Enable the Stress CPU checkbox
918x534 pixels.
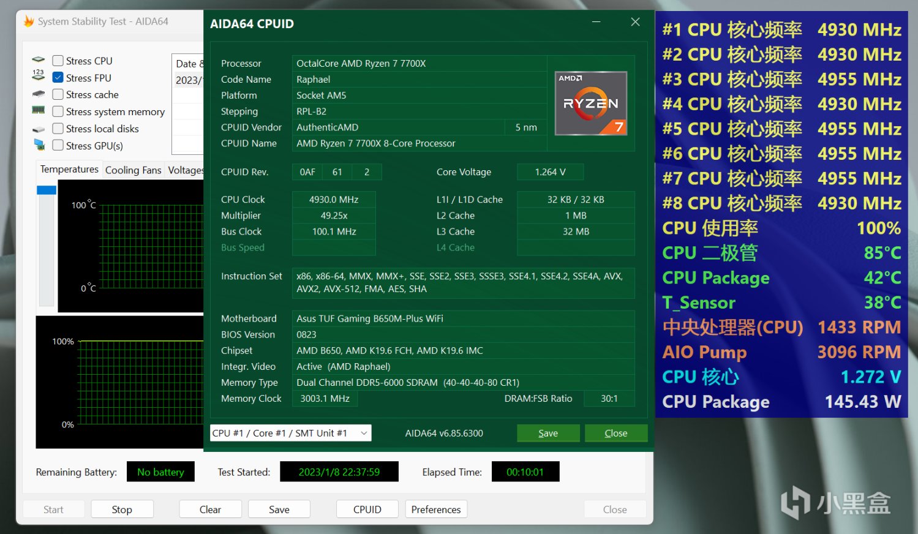tap(58, 61)
